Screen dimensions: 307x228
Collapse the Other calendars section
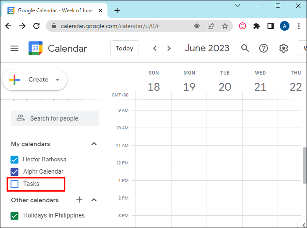pos(93,200)
